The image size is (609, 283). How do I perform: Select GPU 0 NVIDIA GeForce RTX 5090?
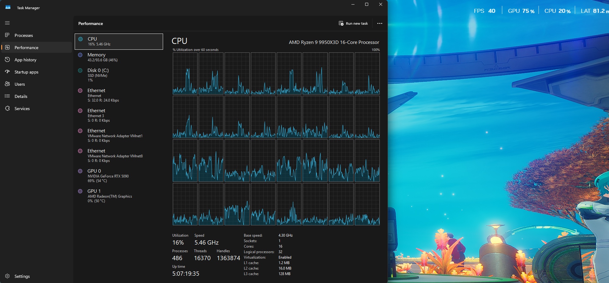[x=119, y=176]
